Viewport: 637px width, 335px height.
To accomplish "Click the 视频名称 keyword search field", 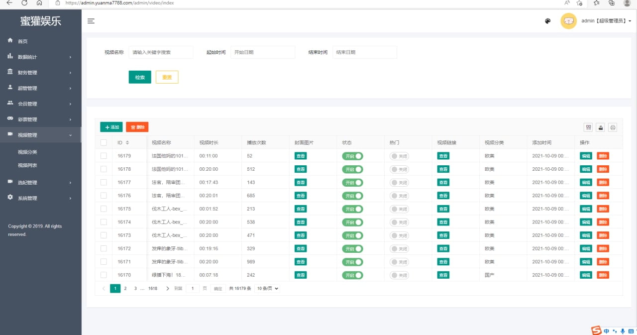I will (x=161, y=52).
